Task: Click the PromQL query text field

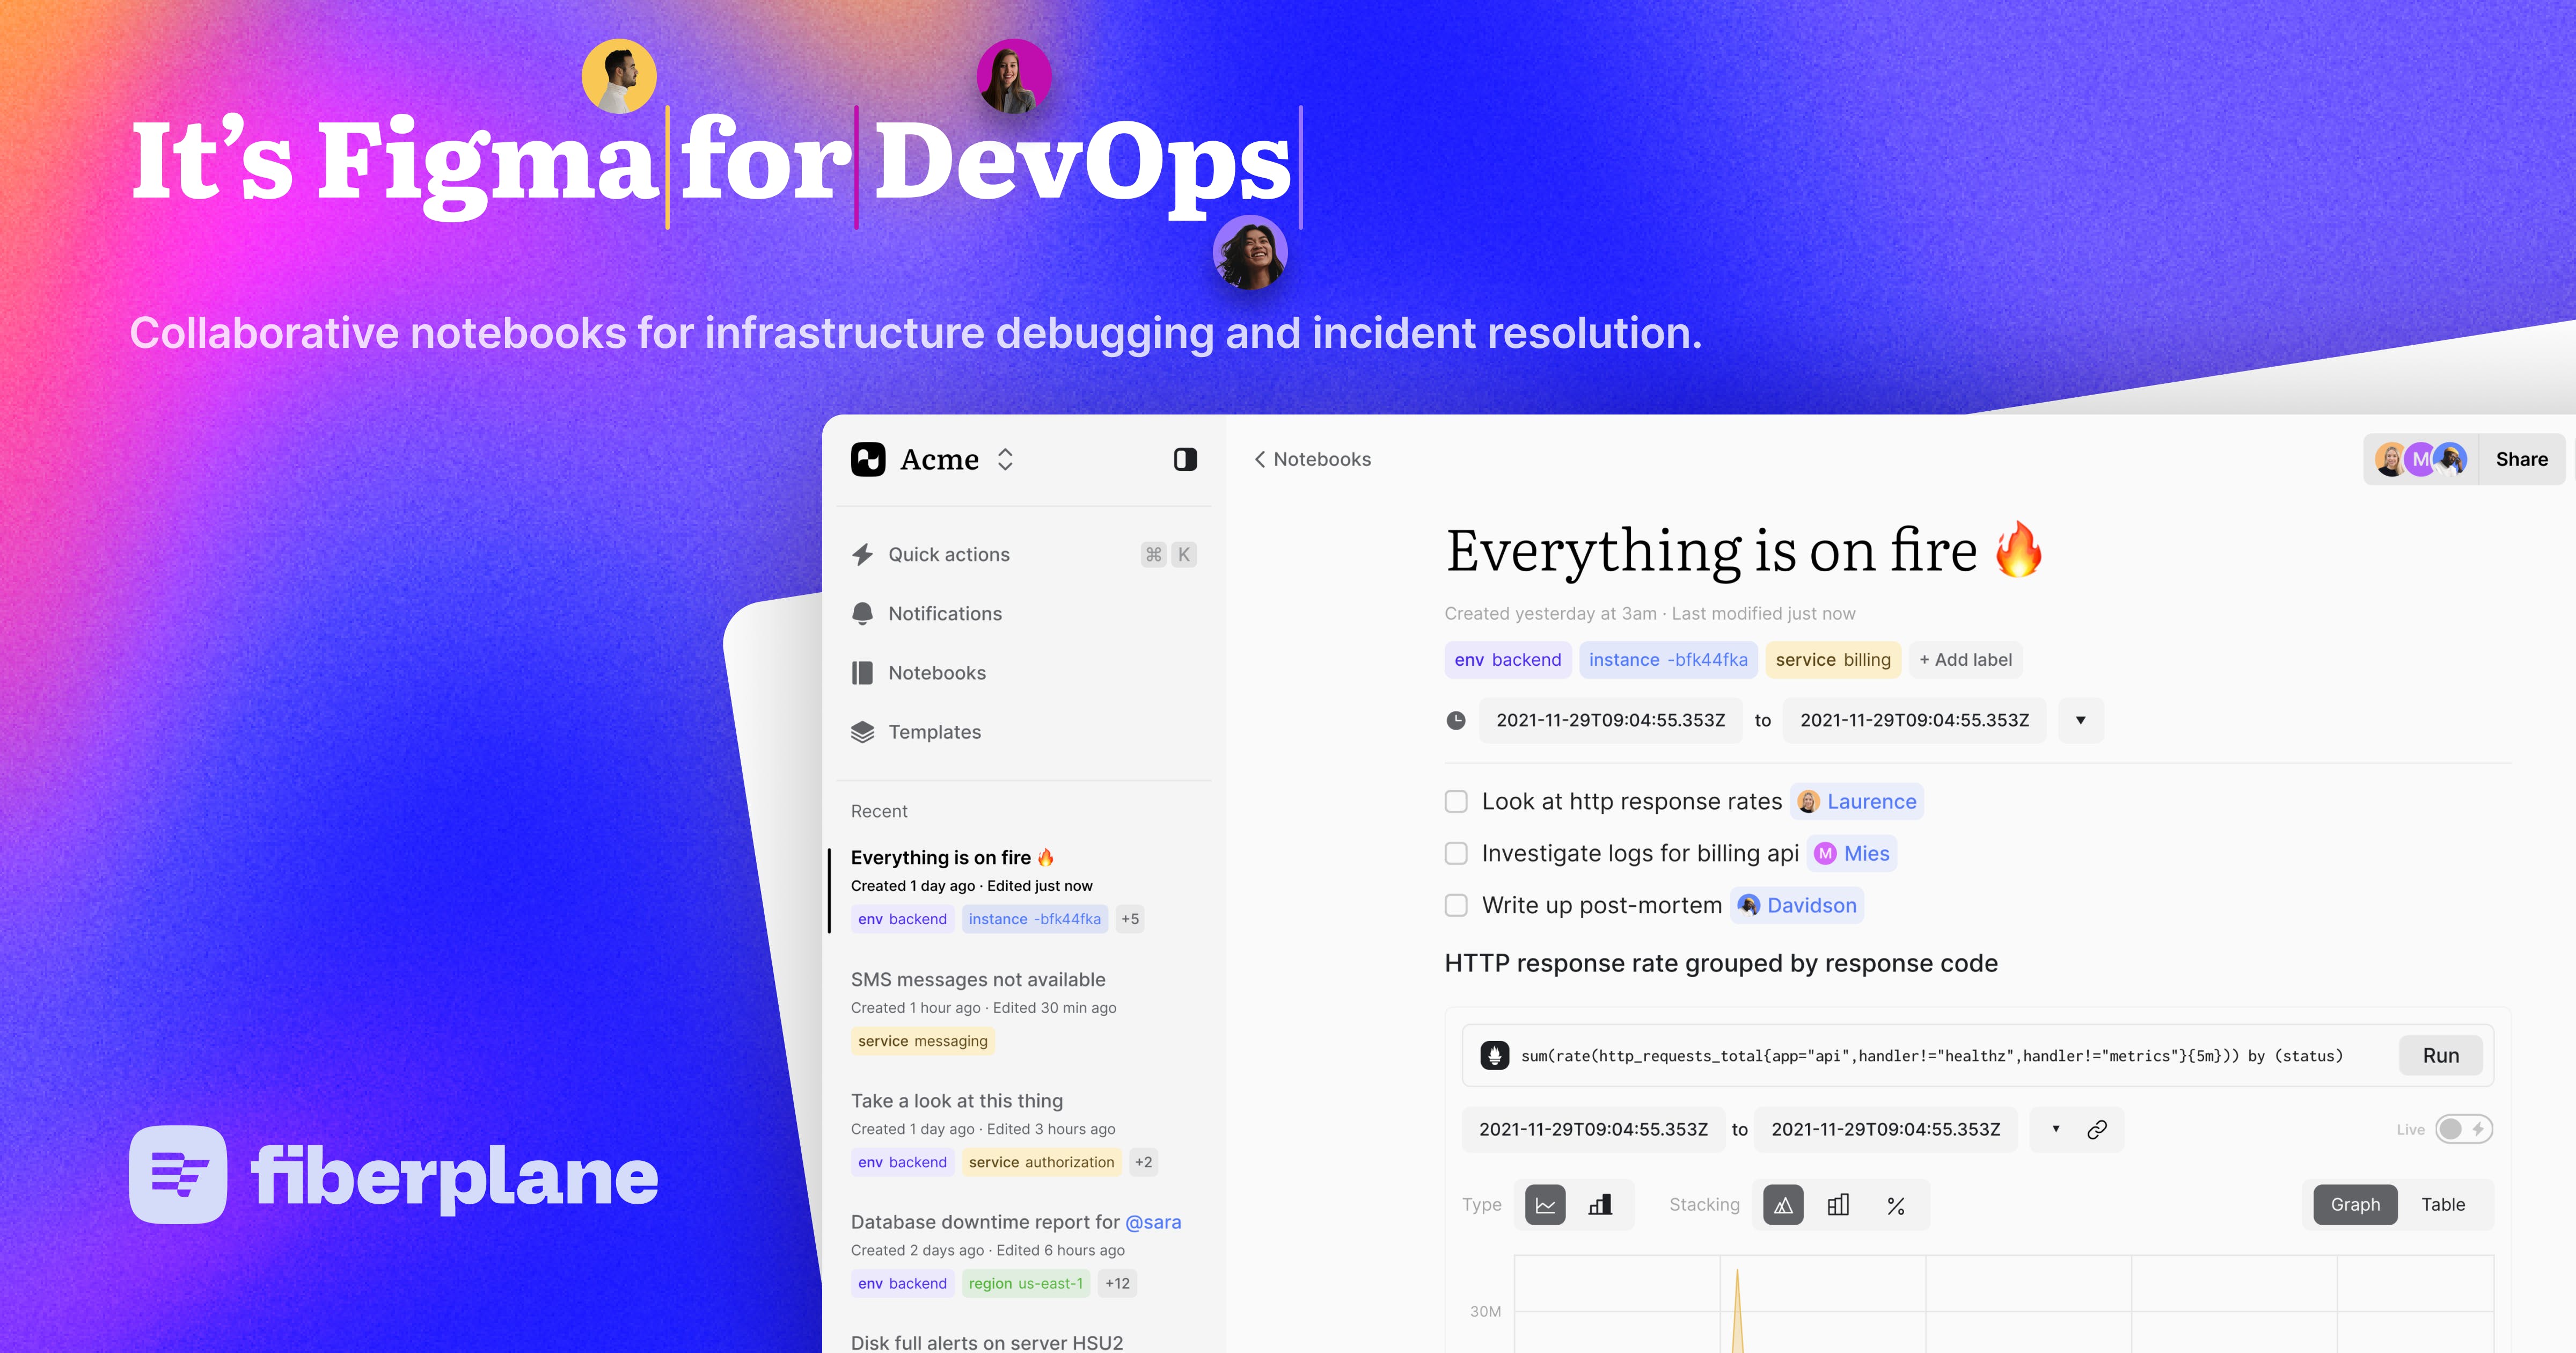Action: point(1931,1056)
